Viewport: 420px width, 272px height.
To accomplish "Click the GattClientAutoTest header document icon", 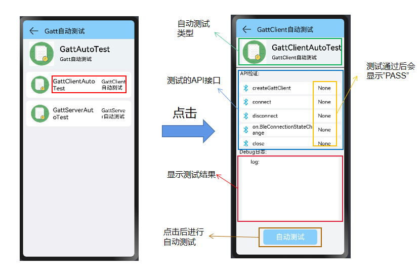I will (x=255, y=51).
